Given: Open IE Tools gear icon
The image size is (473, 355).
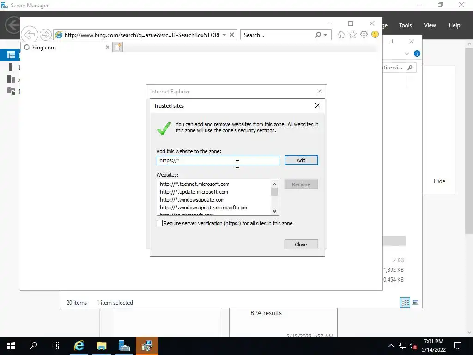Looking at the screenshot, I should click(x=364, y=34).
